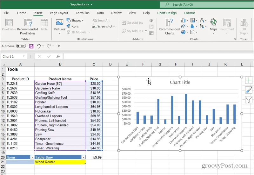Open Chart Filters funnel button
The width and height of the screenshot is (254, 175).
[x=249, y=100]
